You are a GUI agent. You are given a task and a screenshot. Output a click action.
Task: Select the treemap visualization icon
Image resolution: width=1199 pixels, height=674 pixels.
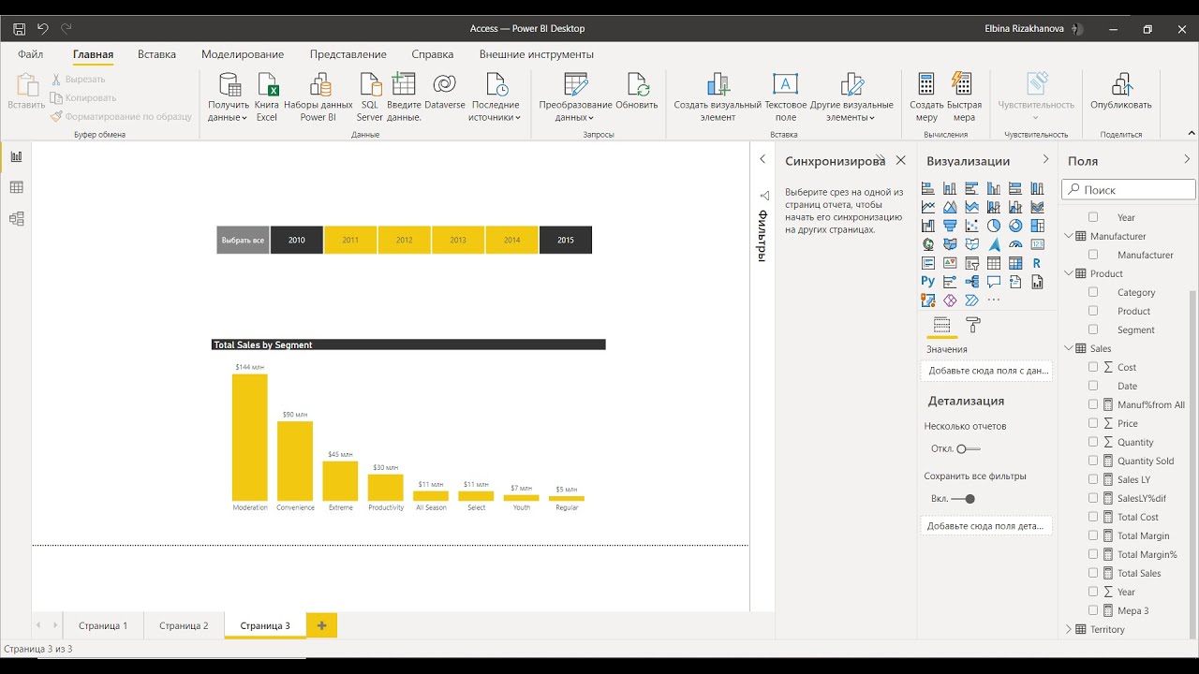pos(1037,226)
